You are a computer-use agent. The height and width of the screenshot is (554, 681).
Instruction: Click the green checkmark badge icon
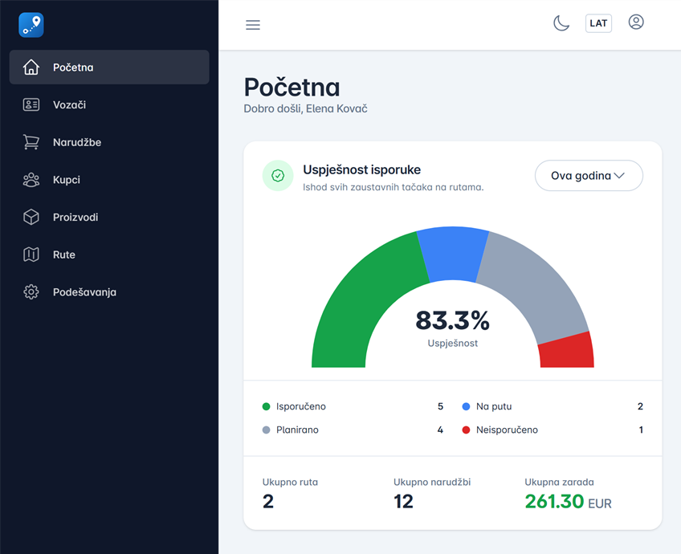click(278, 175)
